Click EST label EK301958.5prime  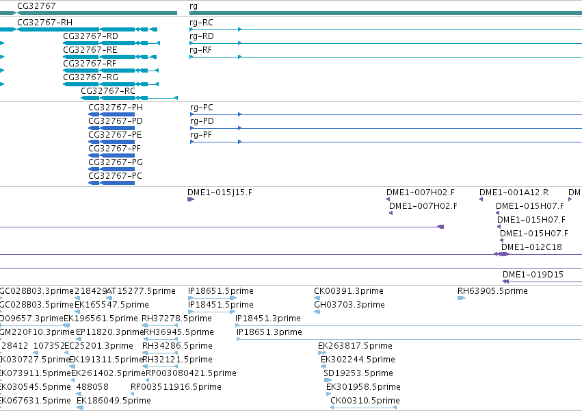[x=363, y=387]
